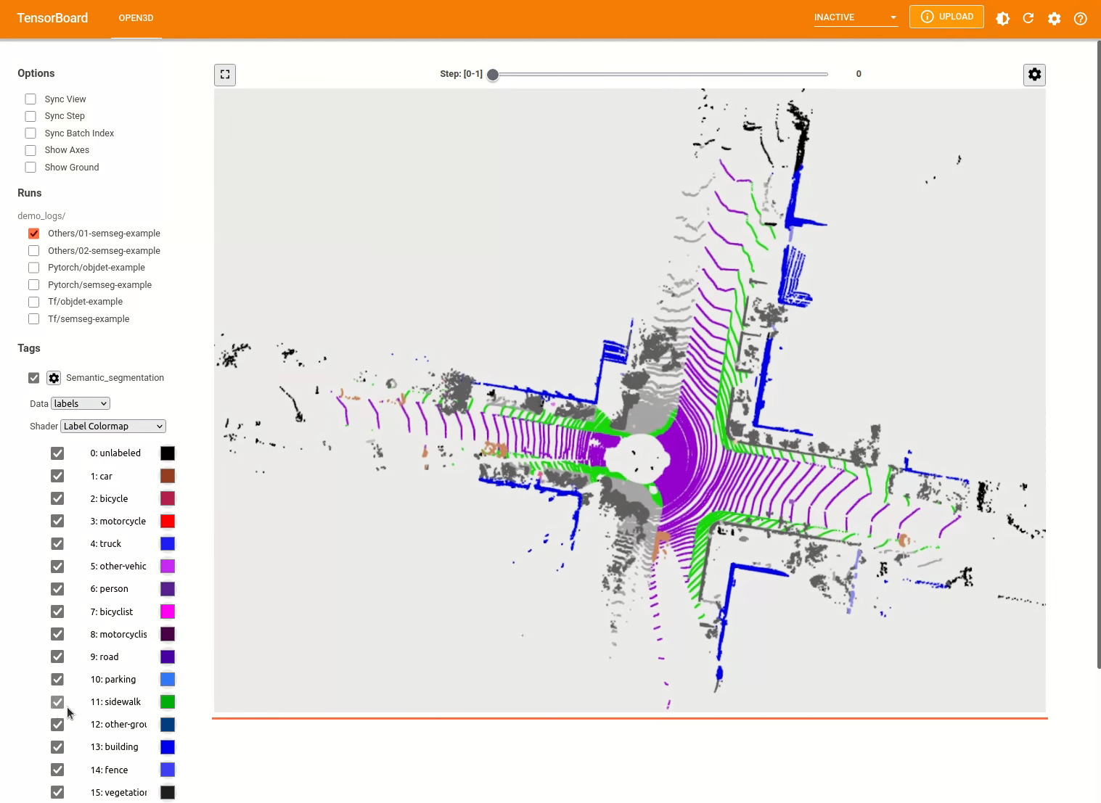Click the Step slider handle
Image resolution: width=1101 pixels, height=803 pixels.
coord(493,75)
